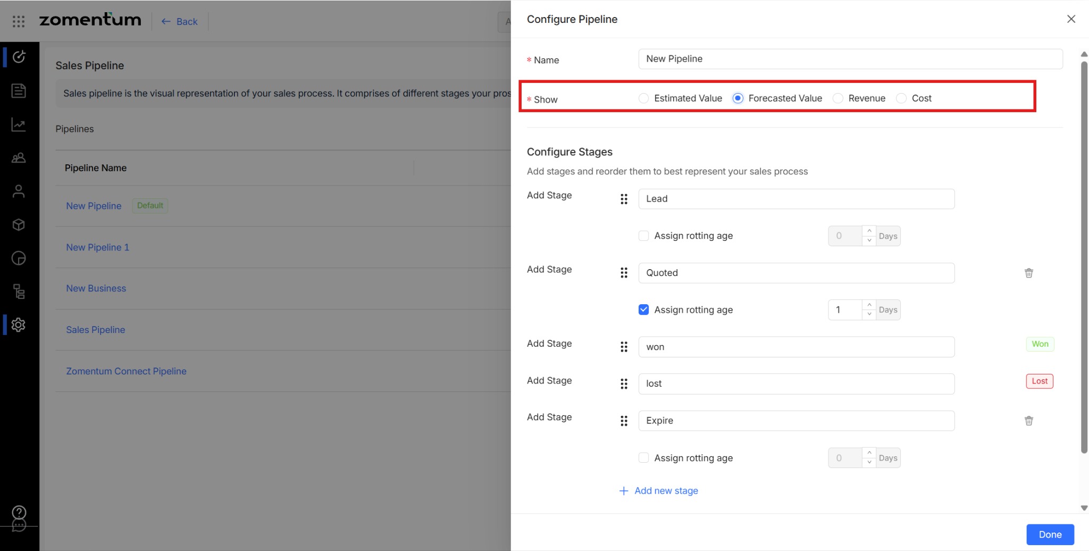Open the products box icon in sidebar

tap(19, 225)
